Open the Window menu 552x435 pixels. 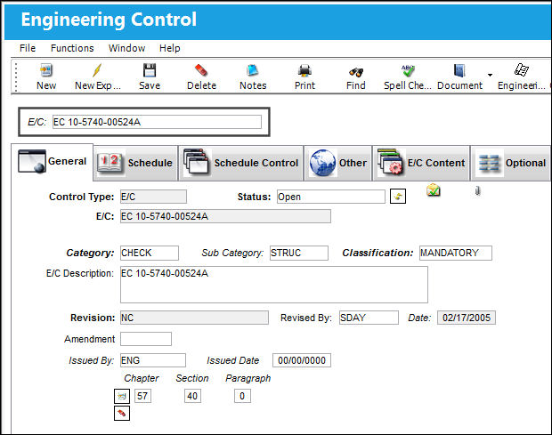tap(126, 48)
